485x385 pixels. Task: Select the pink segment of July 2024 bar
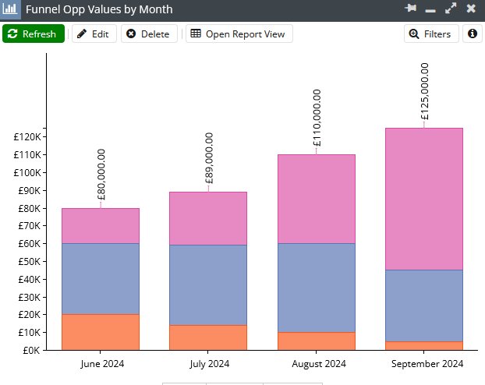(x=208, y=219)
